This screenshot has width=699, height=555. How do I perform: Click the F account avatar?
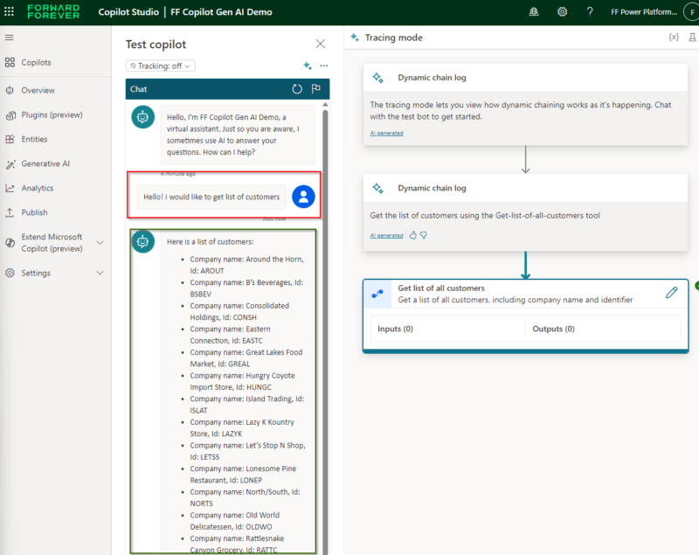(692, 11)
